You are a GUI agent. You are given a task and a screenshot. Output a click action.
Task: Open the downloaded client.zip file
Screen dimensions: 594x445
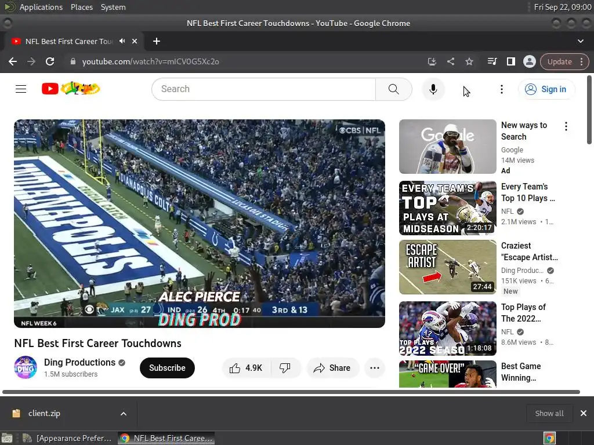(x=44, y=413)
